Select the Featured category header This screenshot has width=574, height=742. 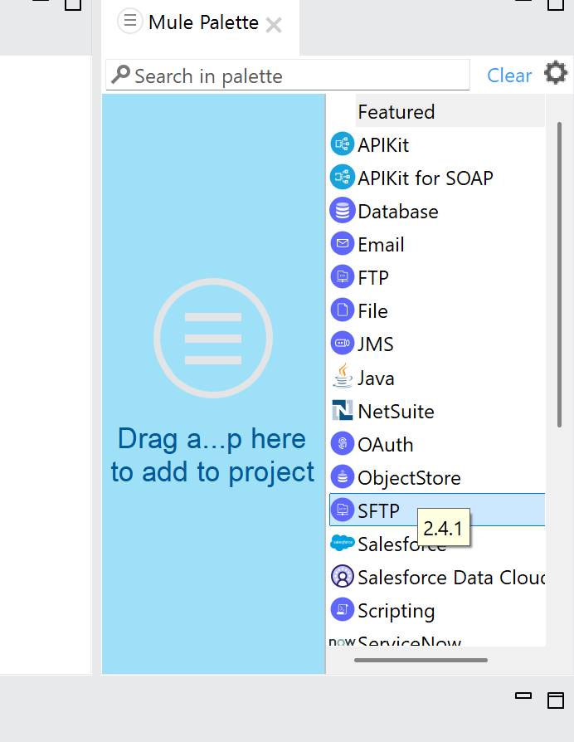click(x=450, y=112)
